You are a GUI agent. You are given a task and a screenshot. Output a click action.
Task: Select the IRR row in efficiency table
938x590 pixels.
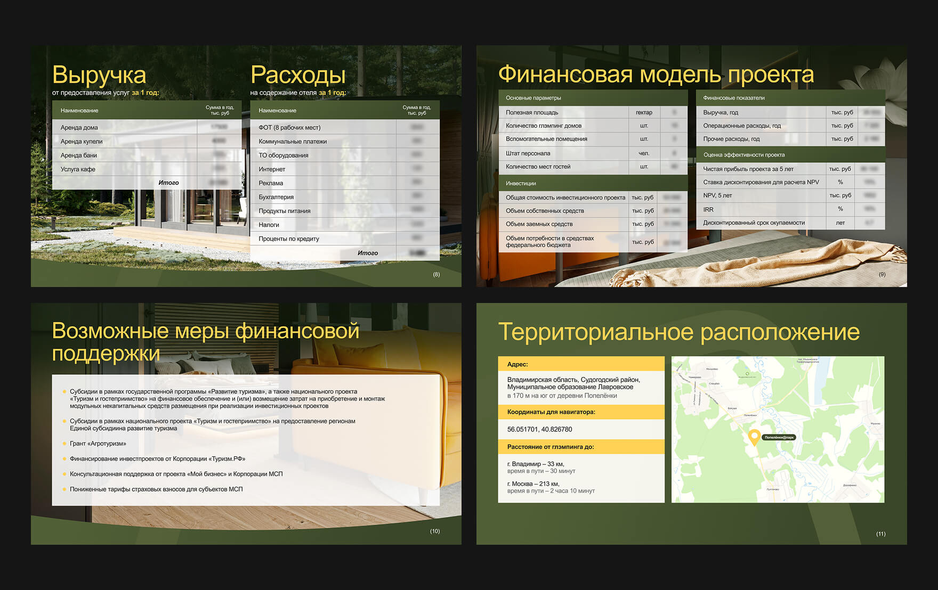pyautogui.click(x=790, y=209)
